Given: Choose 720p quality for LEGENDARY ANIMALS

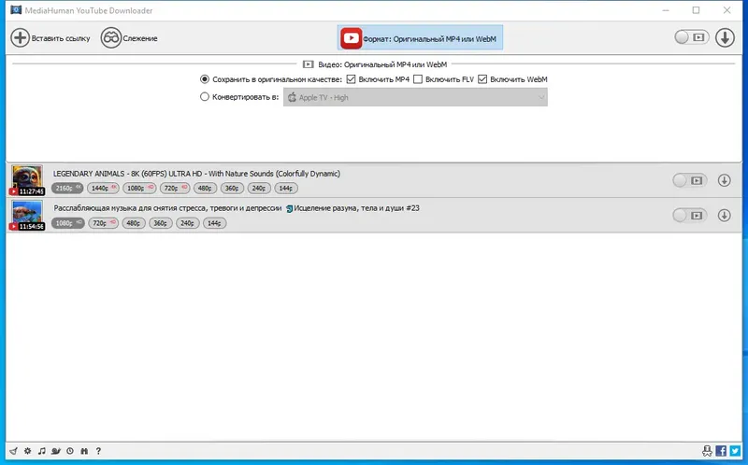Looking at the screenshot, I should (x=175, y=189).
